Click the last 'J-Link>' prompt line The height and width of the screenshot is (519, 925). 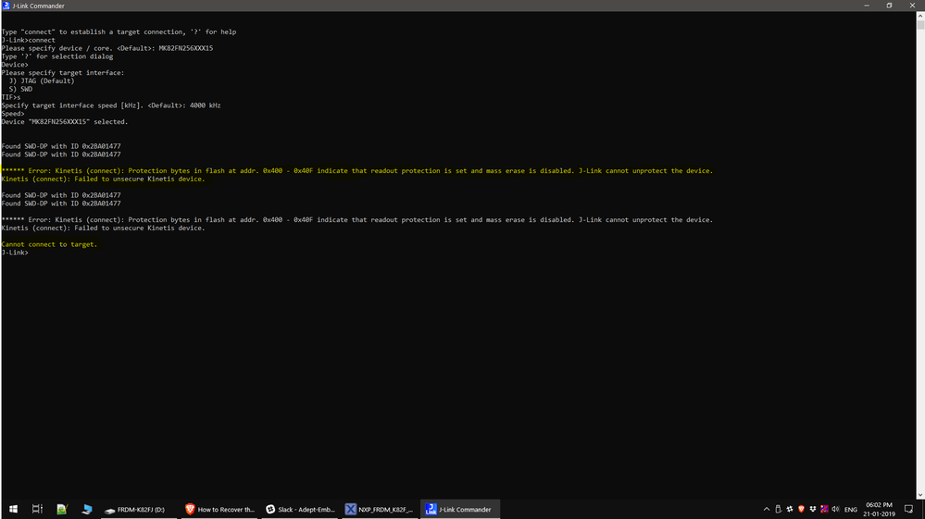point(15,253)
